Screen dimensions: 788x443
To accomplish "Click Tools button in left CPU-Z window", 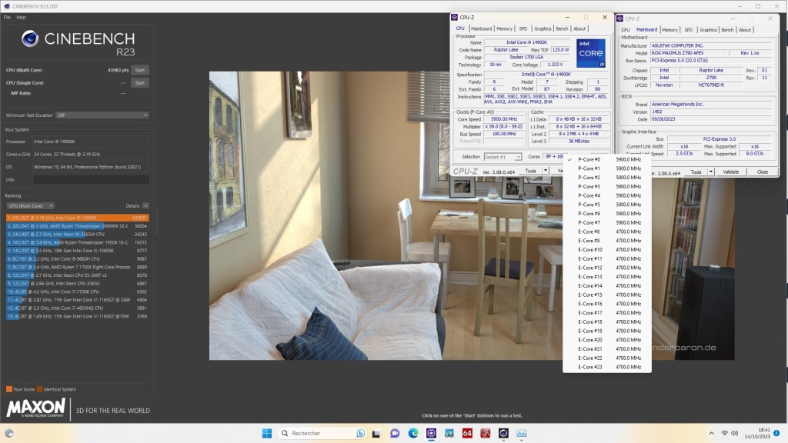I will pyautogui.click(x=530, y=172).
